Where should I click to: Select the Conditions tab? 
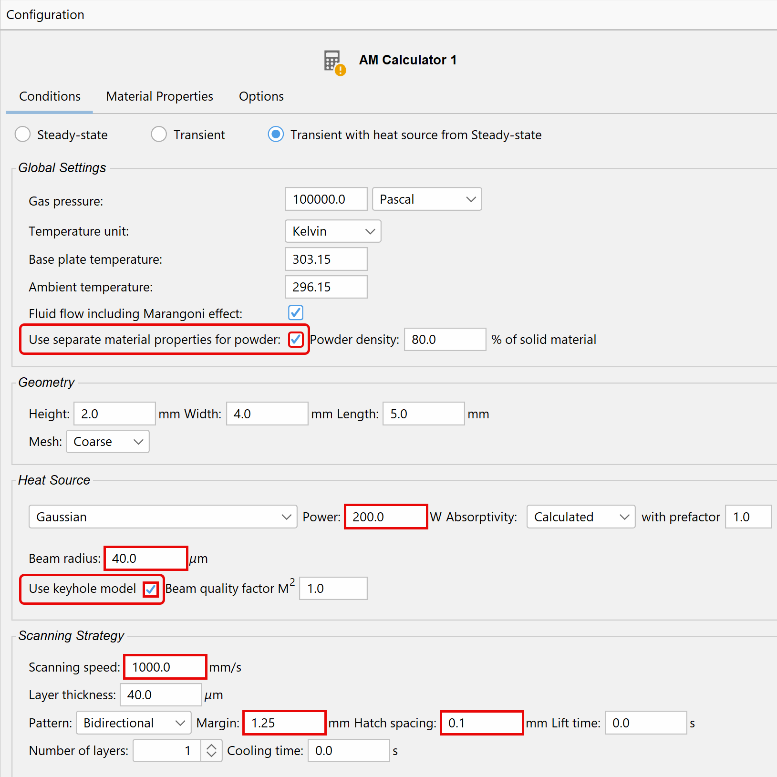coord(49,96)
